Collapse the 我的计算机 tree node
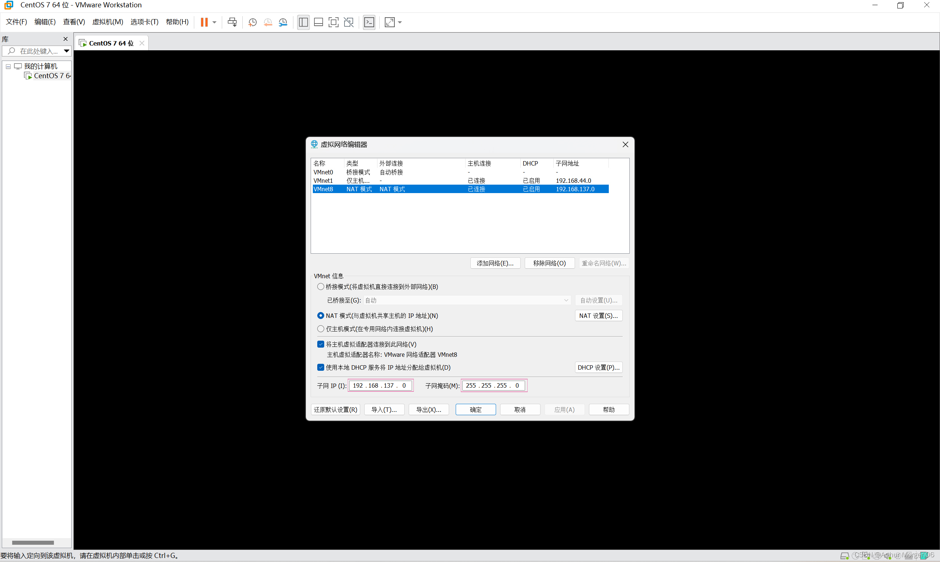Screen dimensions: 940x562 click(x=8, y=66)
